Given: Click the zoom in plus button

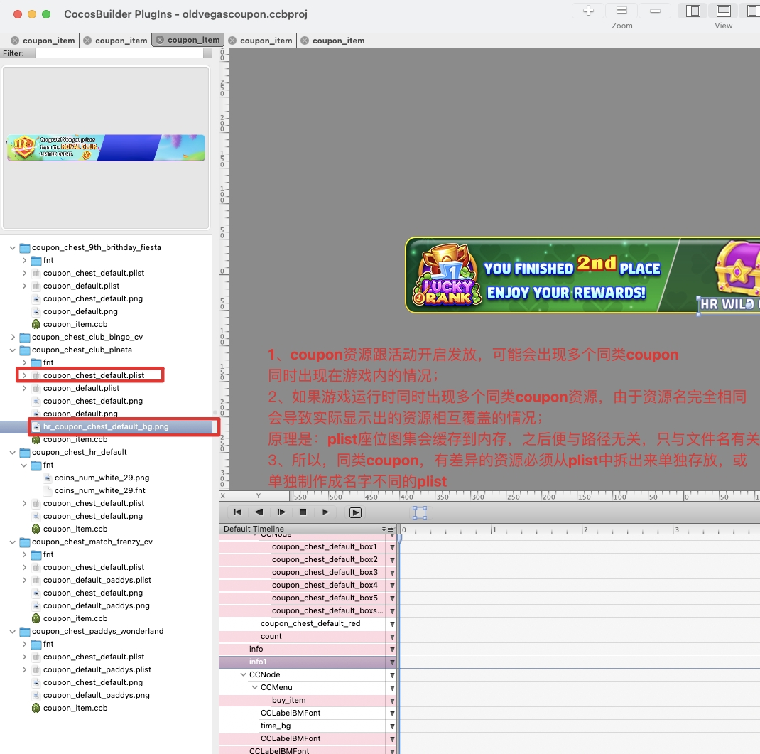Looking at the screenshot, I should coord(588,11).
